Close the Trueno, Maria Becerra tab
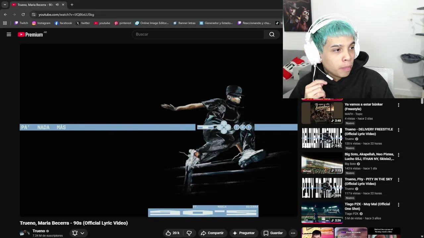Viewport: 424px width, 238px height. point(63,5)
